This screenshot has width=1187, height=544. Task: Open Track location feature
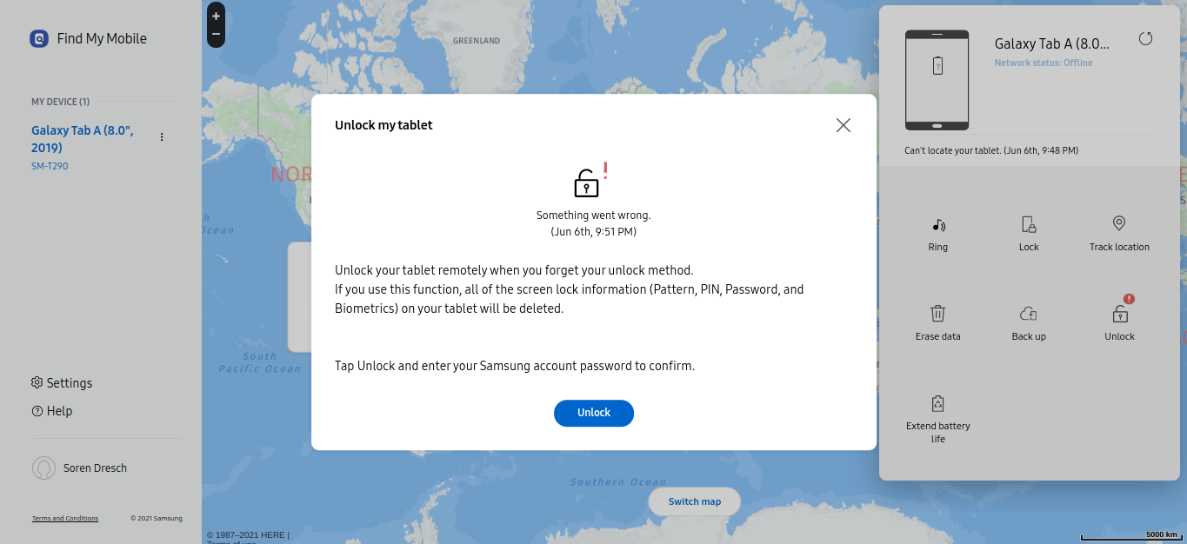point(1118,233)
